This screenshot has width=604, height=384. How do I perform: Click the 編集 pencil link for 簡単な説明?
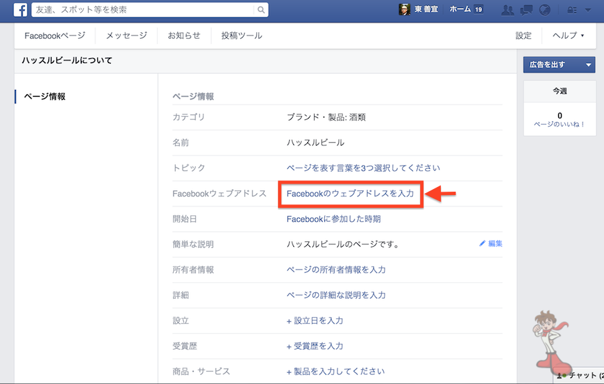pyautogui.click(x=491, y=243)
